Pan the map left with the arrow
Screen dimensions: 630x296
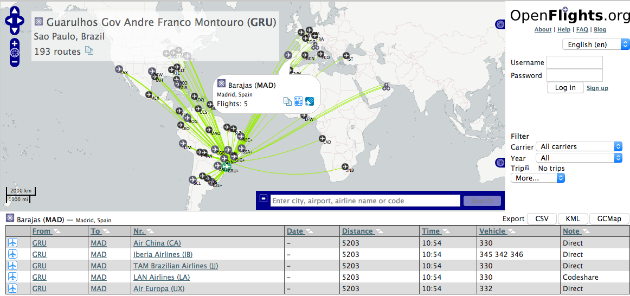[x=8, y=21]
